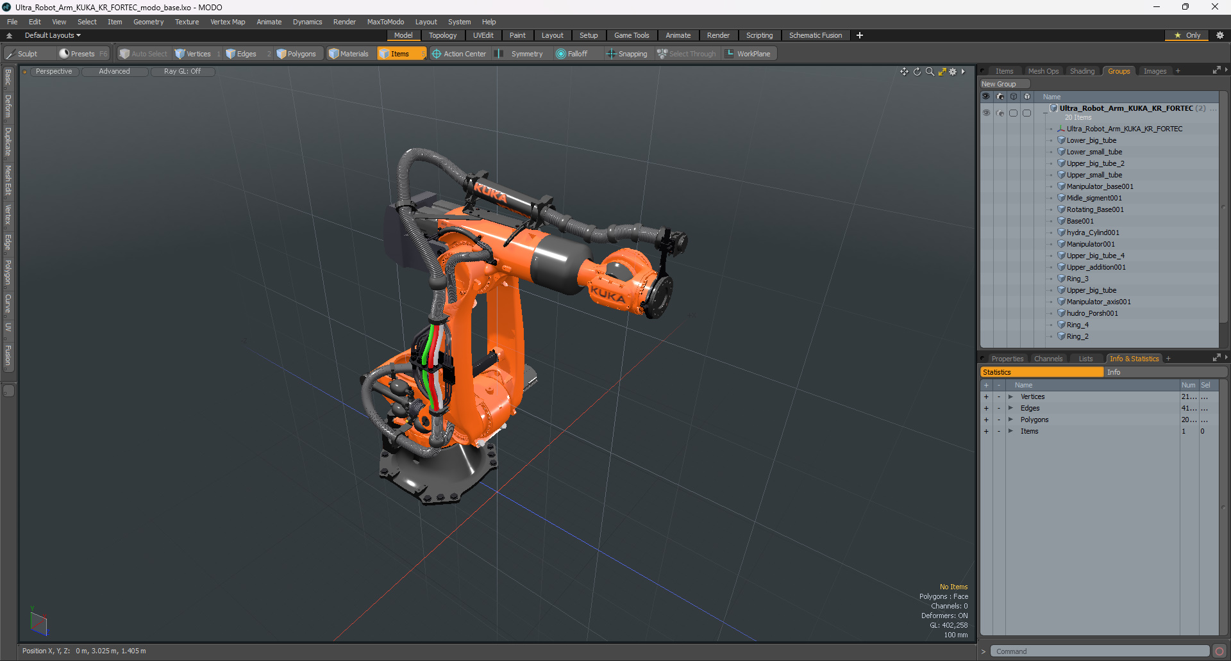Click the visibility eye column header

tap(986, 97)
